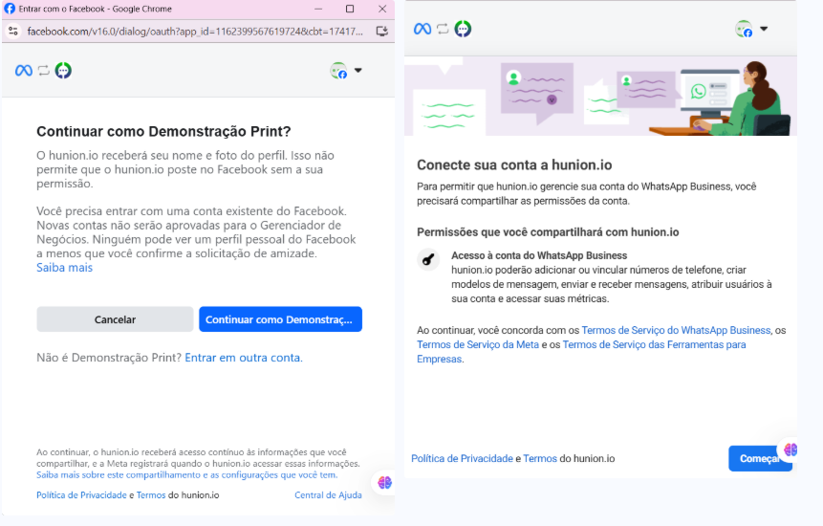Open Termos de Serviço da Meta link
This screenshot has width=823, height=526.
[478, 344]
